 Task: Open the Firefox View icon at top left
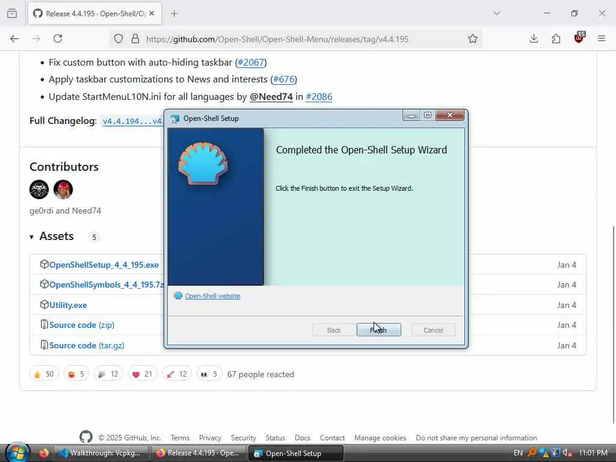point(12,13)
